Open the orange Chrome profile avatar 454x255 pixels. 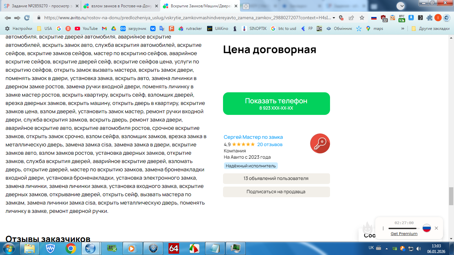pyautogui.click(x=438, y=18)
